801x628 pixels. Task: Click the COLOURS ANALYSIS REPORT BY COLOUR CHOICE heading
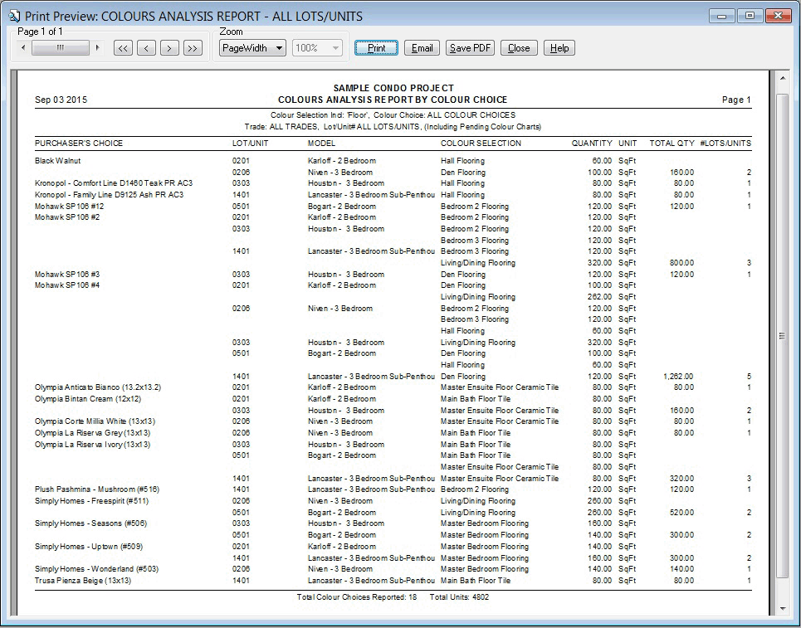393,100
